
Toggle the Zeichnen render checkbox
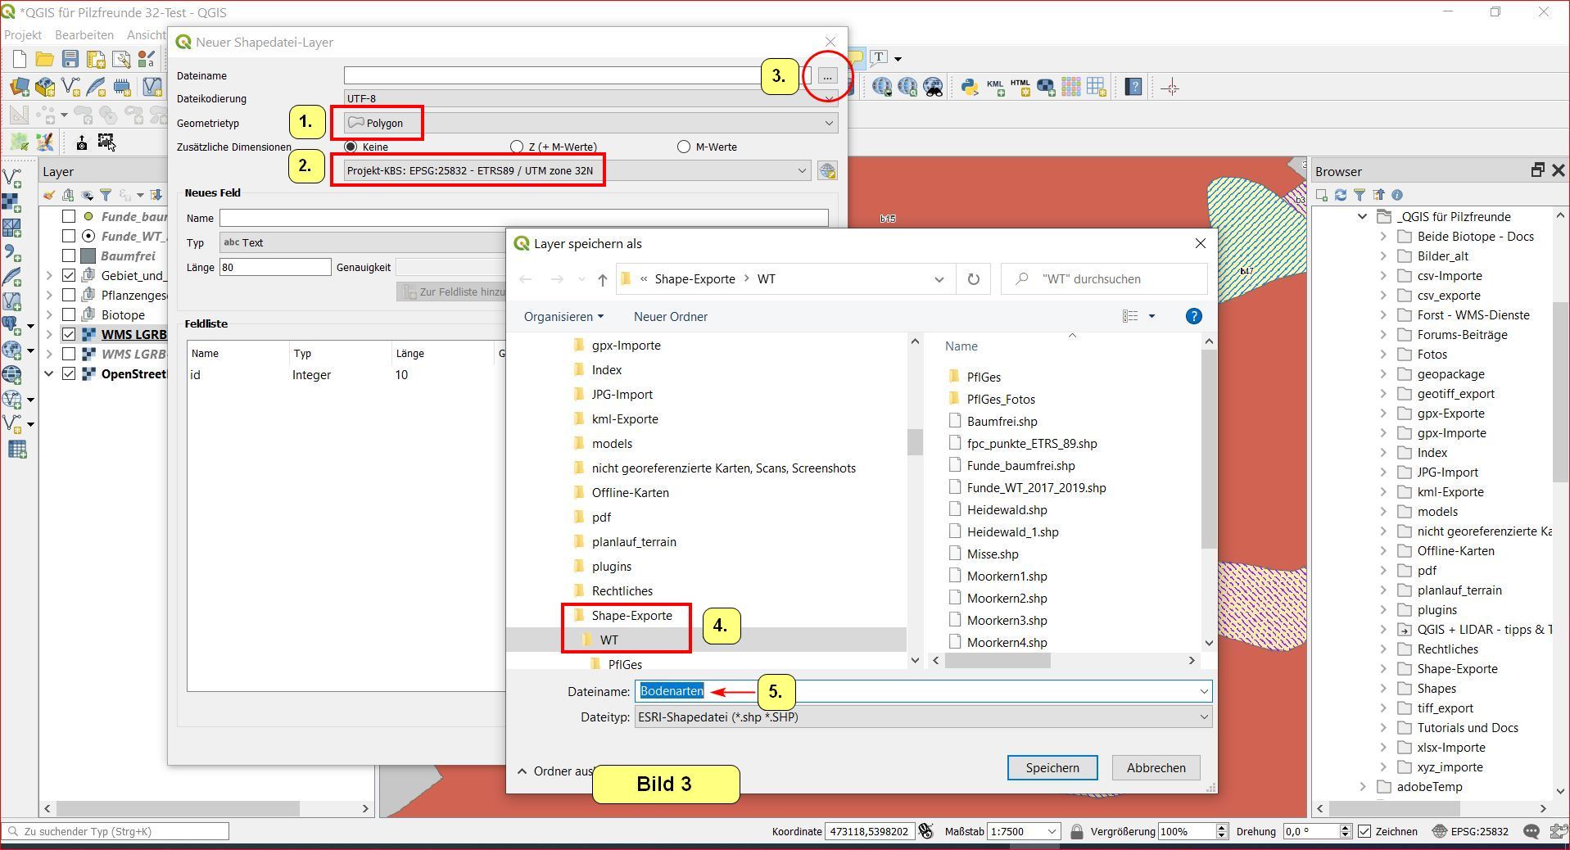click(1364, 831)
